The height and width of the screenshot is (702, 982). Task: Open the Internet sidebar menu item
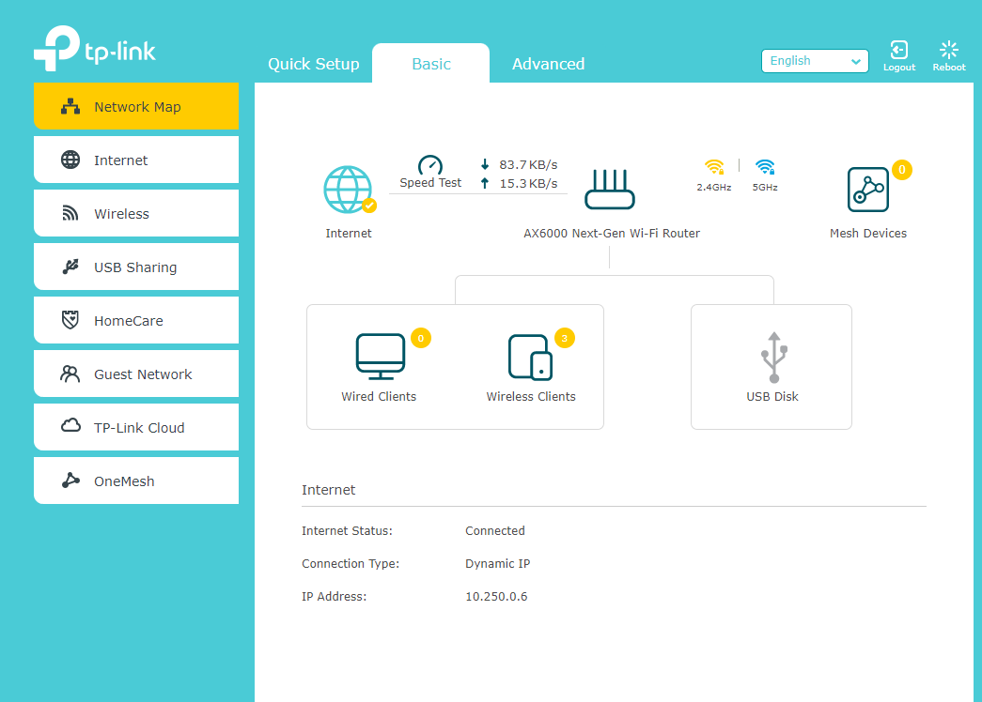136,160
